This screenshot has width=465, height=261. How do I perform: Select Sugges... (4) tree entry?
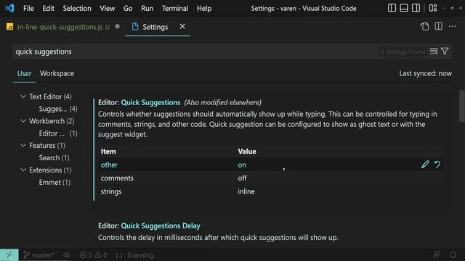coord(58,109)
